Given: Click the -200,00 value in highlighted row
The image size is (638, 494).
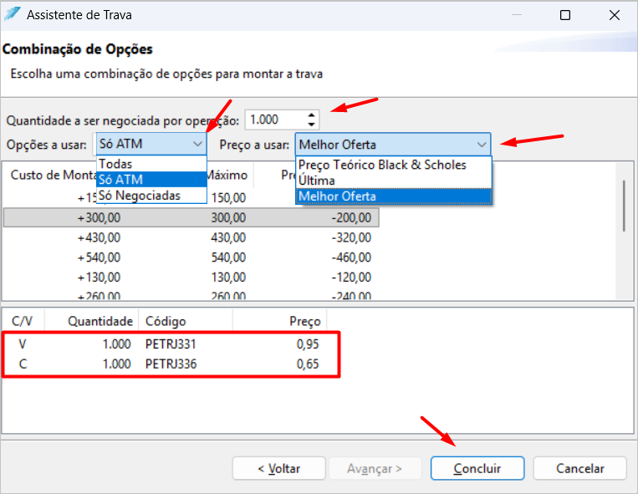Looking at the screenshot, I should coord(351,217).
